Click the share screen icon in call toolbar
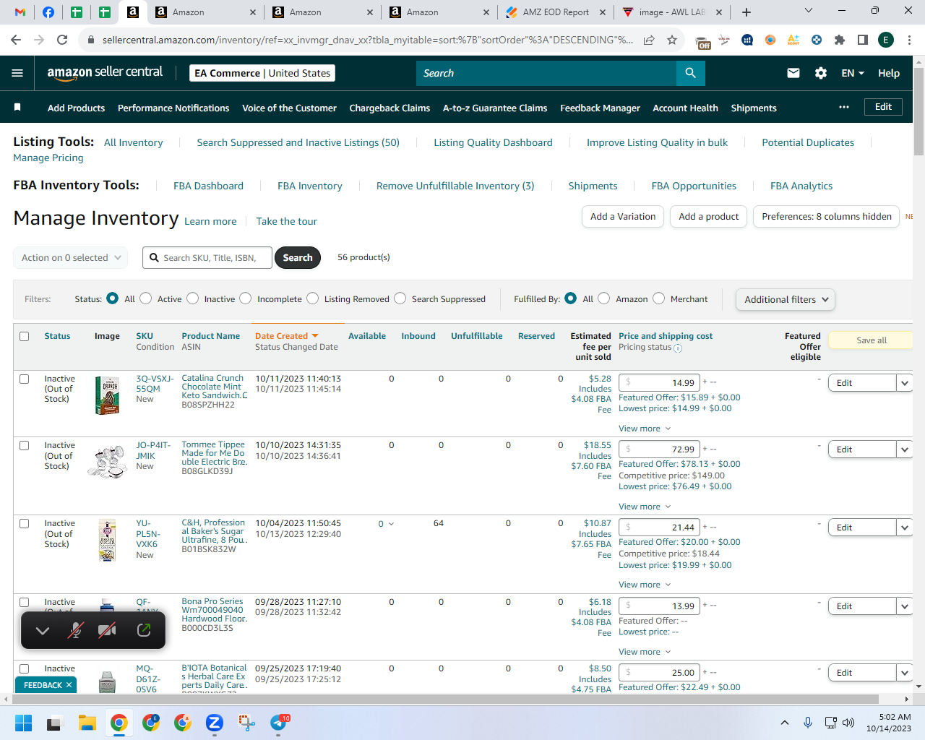 coord(144,630)
